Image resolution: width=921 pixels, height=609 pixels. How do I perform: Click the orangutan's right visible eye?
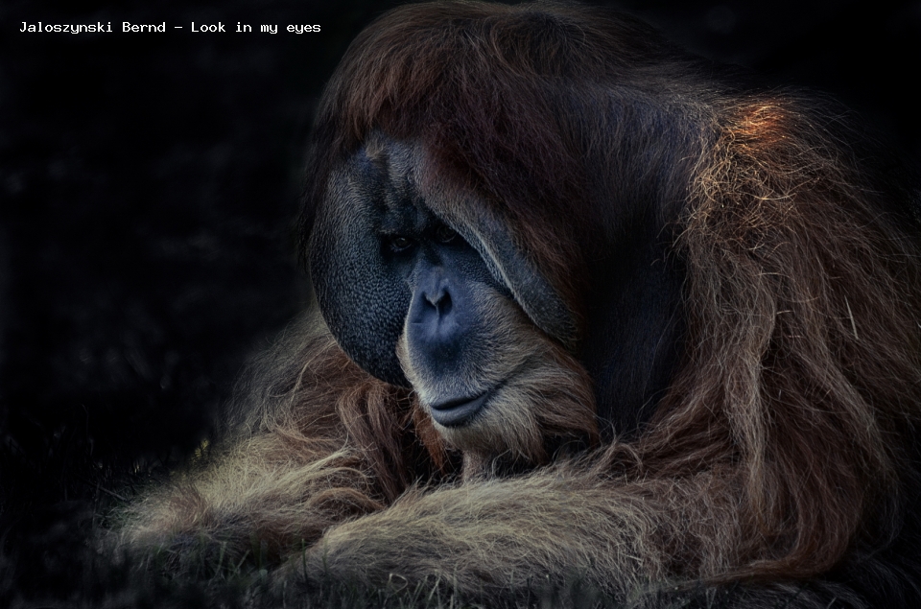tap(445, 235)
